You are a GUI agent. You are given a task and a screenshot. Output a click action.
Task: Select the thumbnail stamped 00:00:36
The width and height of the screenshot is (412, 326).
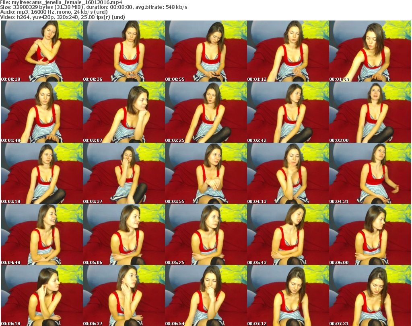pyautogui.click(x=124, y=51)
